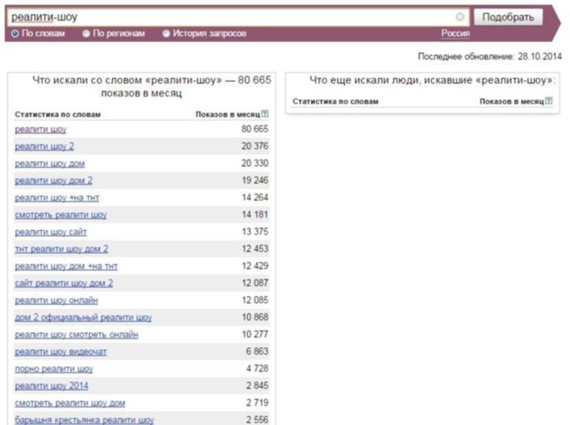Open «дом 2 официальный реалити шоу» link
This screenshot has height=425, width=570.
click(x=83, y=317)
